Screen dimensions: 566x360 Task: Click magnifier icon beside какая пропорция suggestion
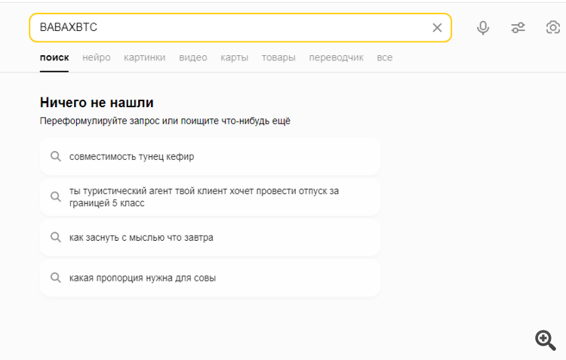point(56,278)
